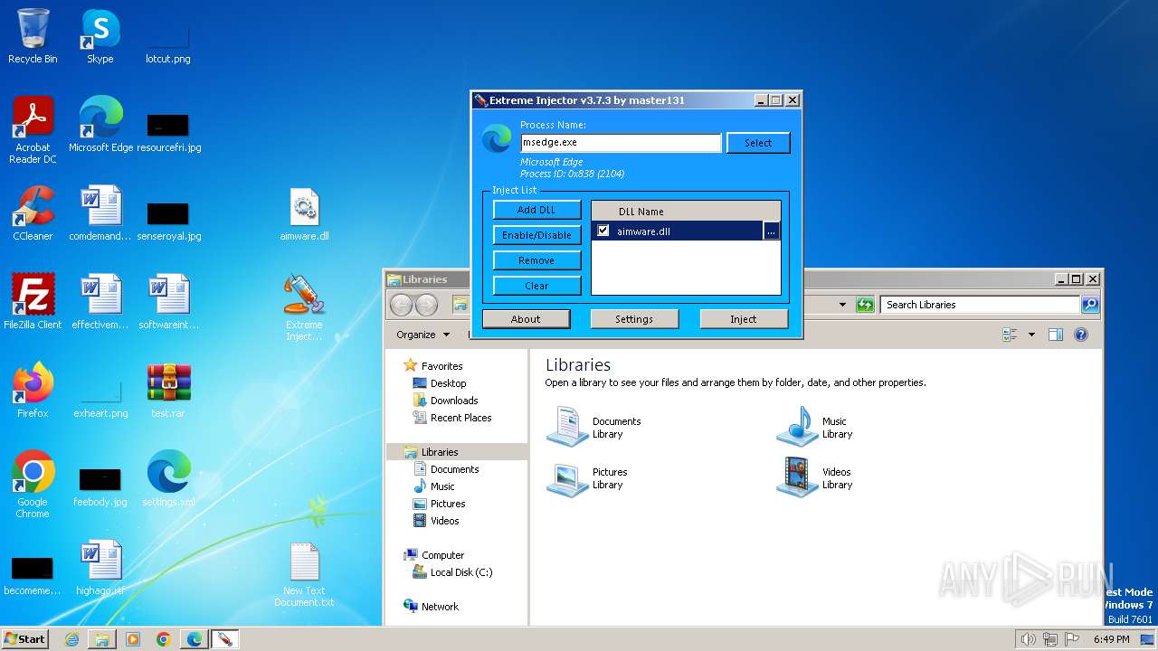Select New Text Document.txt on desktop

click(304, 575)
